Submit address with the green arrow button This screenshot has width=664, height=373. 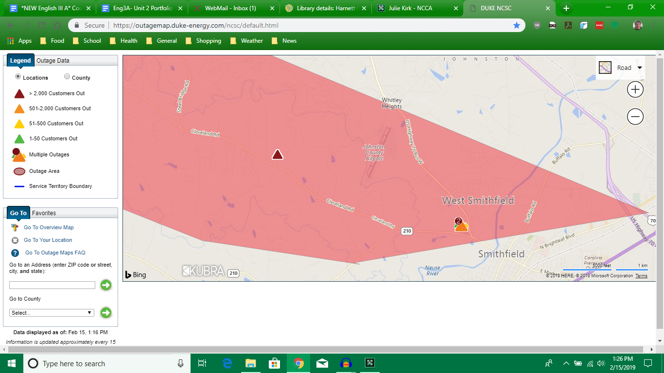pos(105,285)
